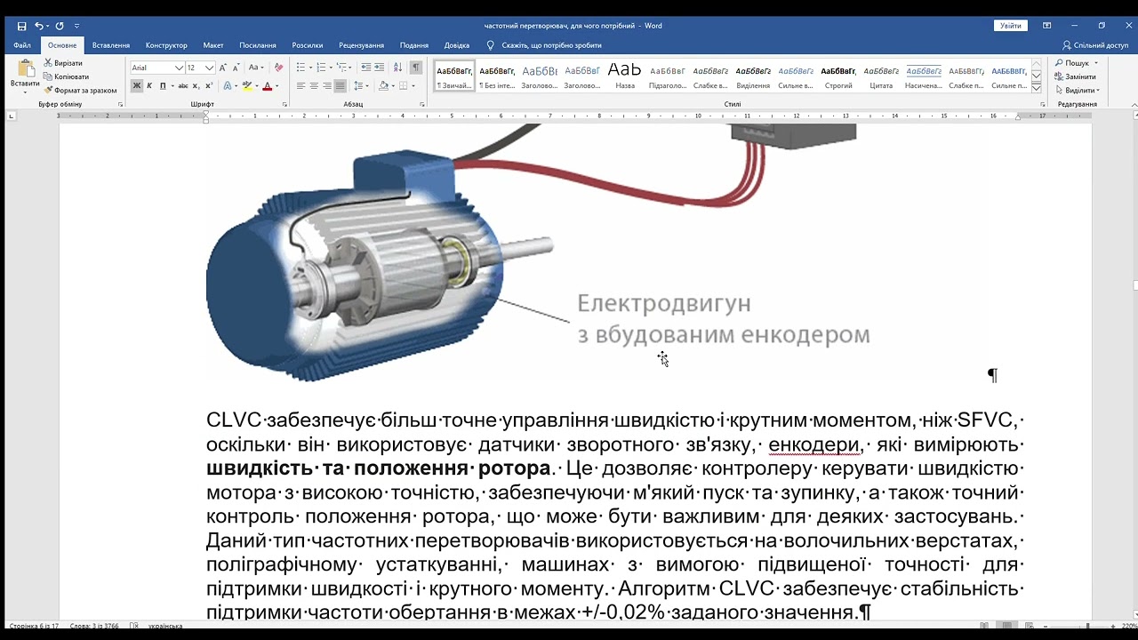1138x640 pixels.
Task: Open Find (Пошук) dropdown
Action: coord(1096,63)
